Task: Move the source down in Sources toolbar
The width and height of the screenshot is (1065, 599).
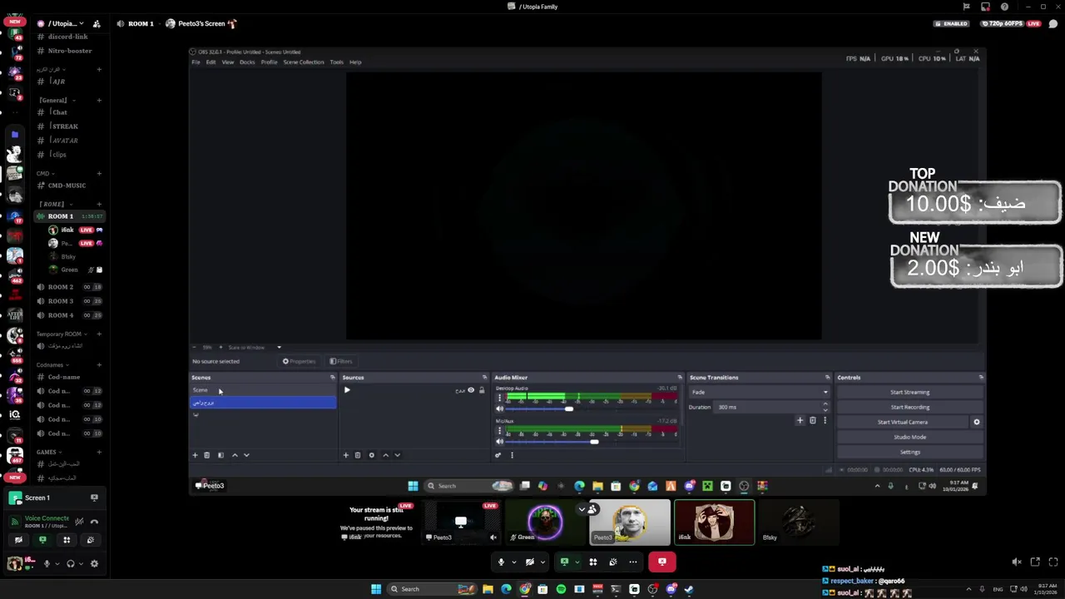Action: coord(397,455)
